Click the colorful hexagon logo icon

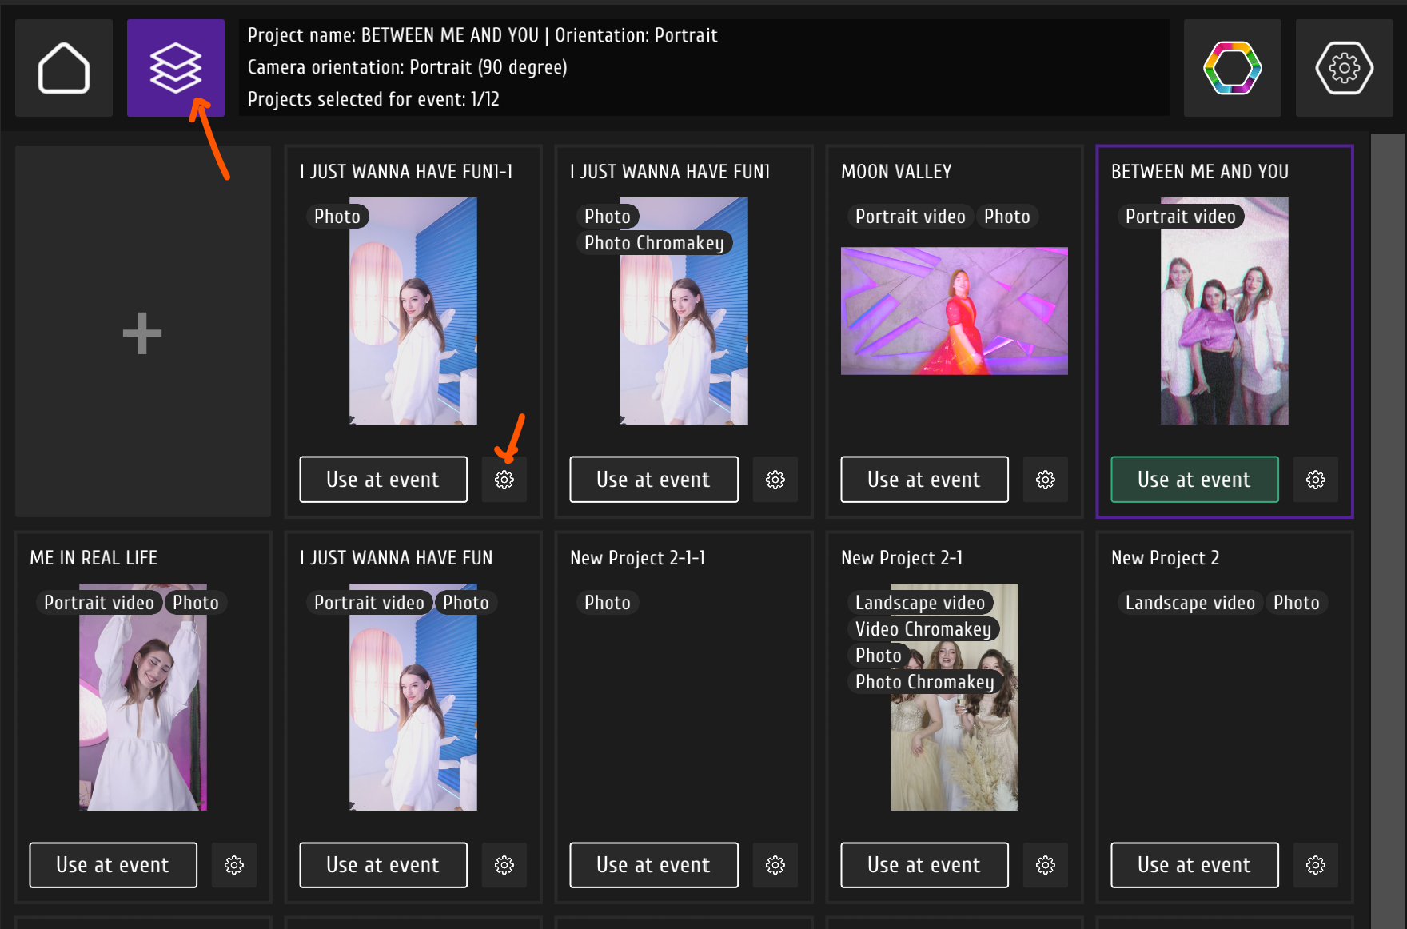pyautogui.click(x=1233, y=68)
